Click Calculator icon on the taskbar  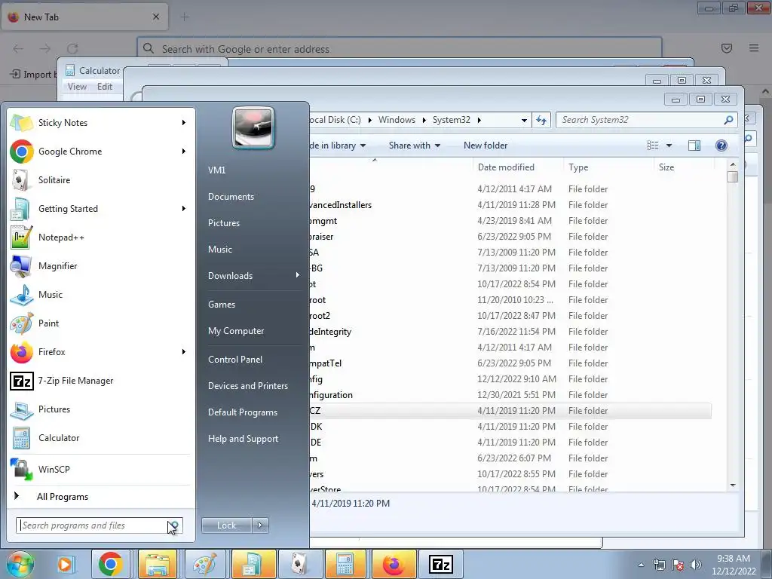(x=345, y=564)
